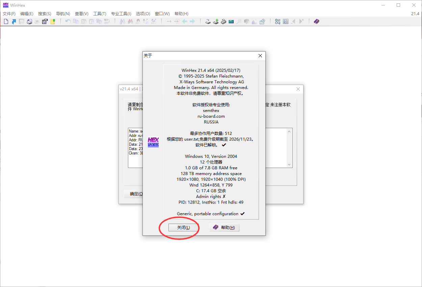The height and width of the screenshot is (287, 422).
Task: Open the 帮助(H) menu in menu bar
Action: tap(181, 14)
